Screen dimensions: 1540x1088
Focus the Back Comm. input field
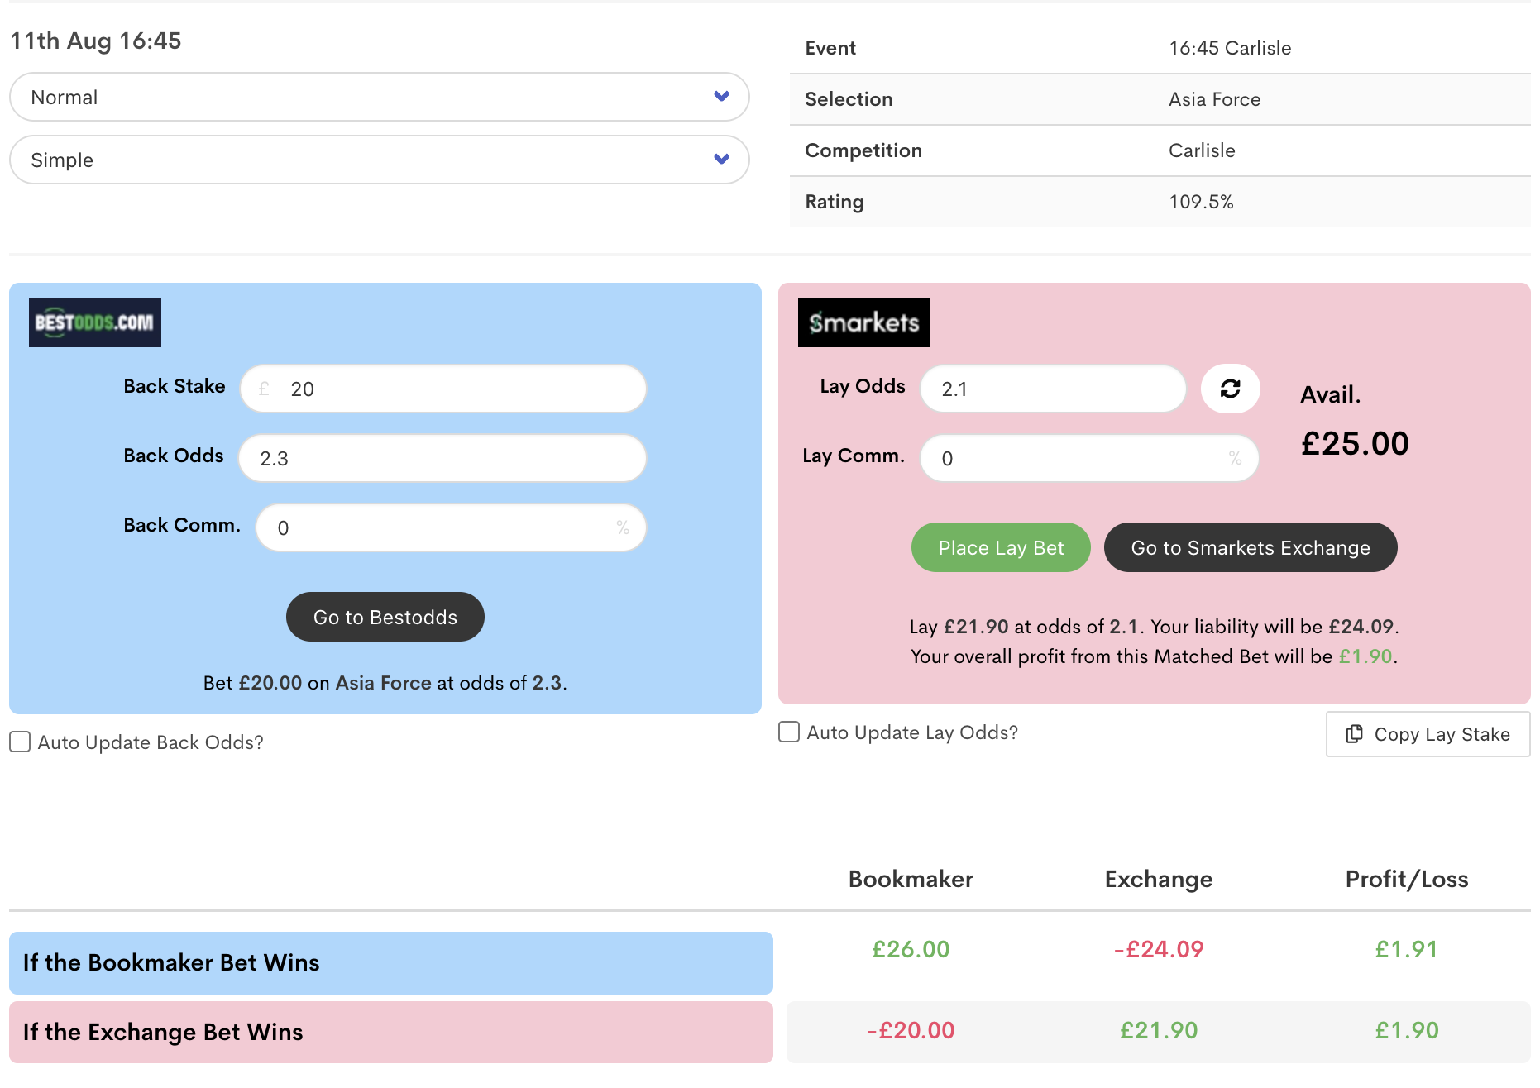pyautogui.click(x=451, y=527)
